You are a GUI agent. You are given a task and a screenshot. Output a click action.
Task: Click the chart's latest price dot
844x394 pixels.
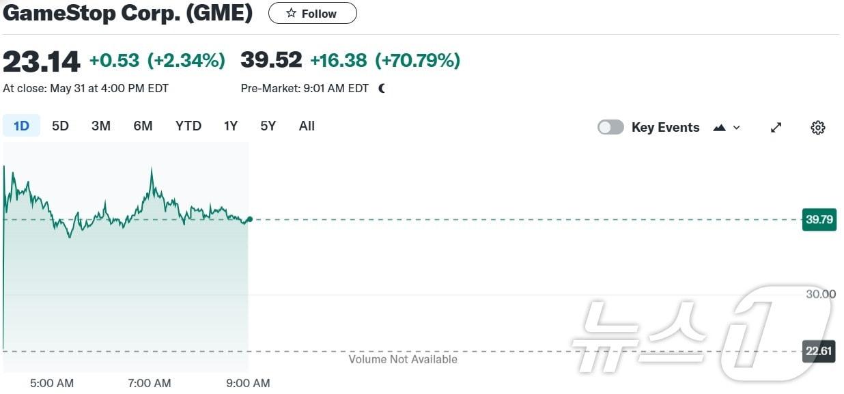point(249,219)
